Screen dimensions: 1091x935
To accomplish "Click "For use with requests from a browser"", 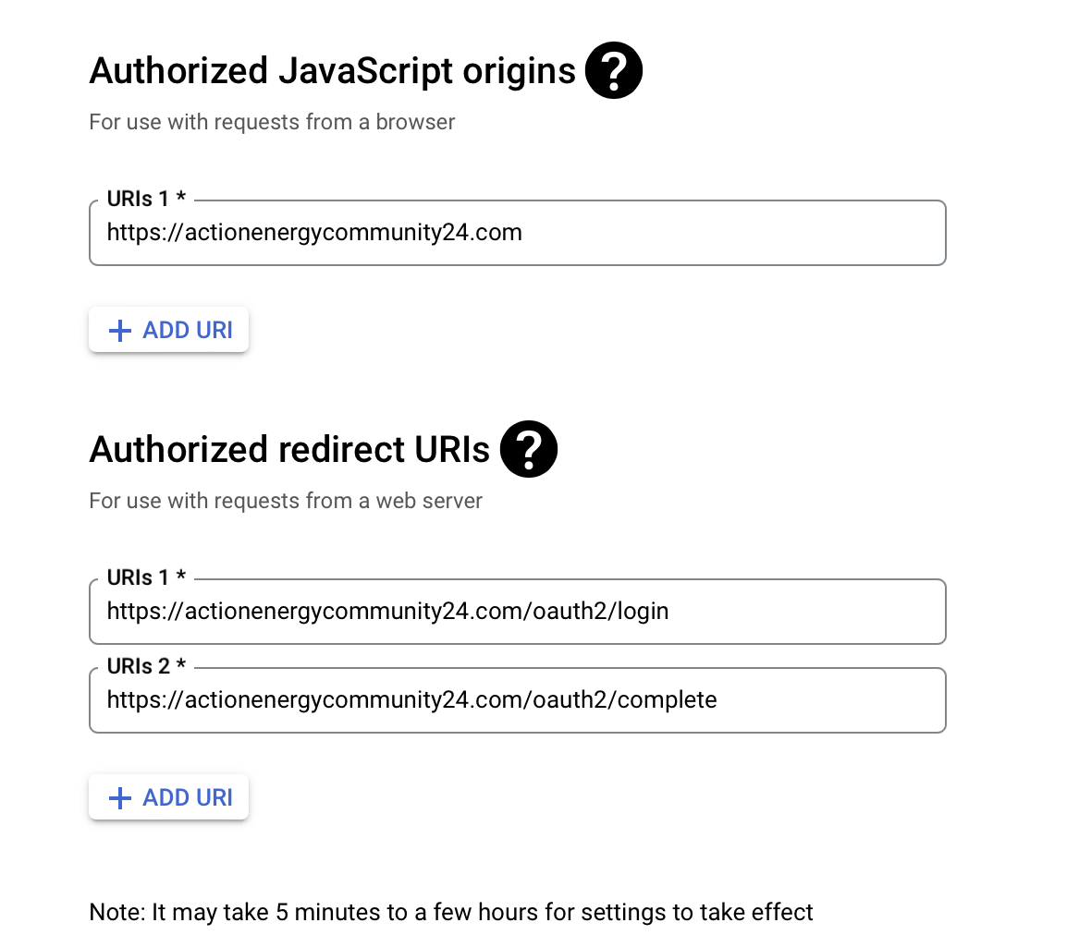I will [x=272, y=122].
